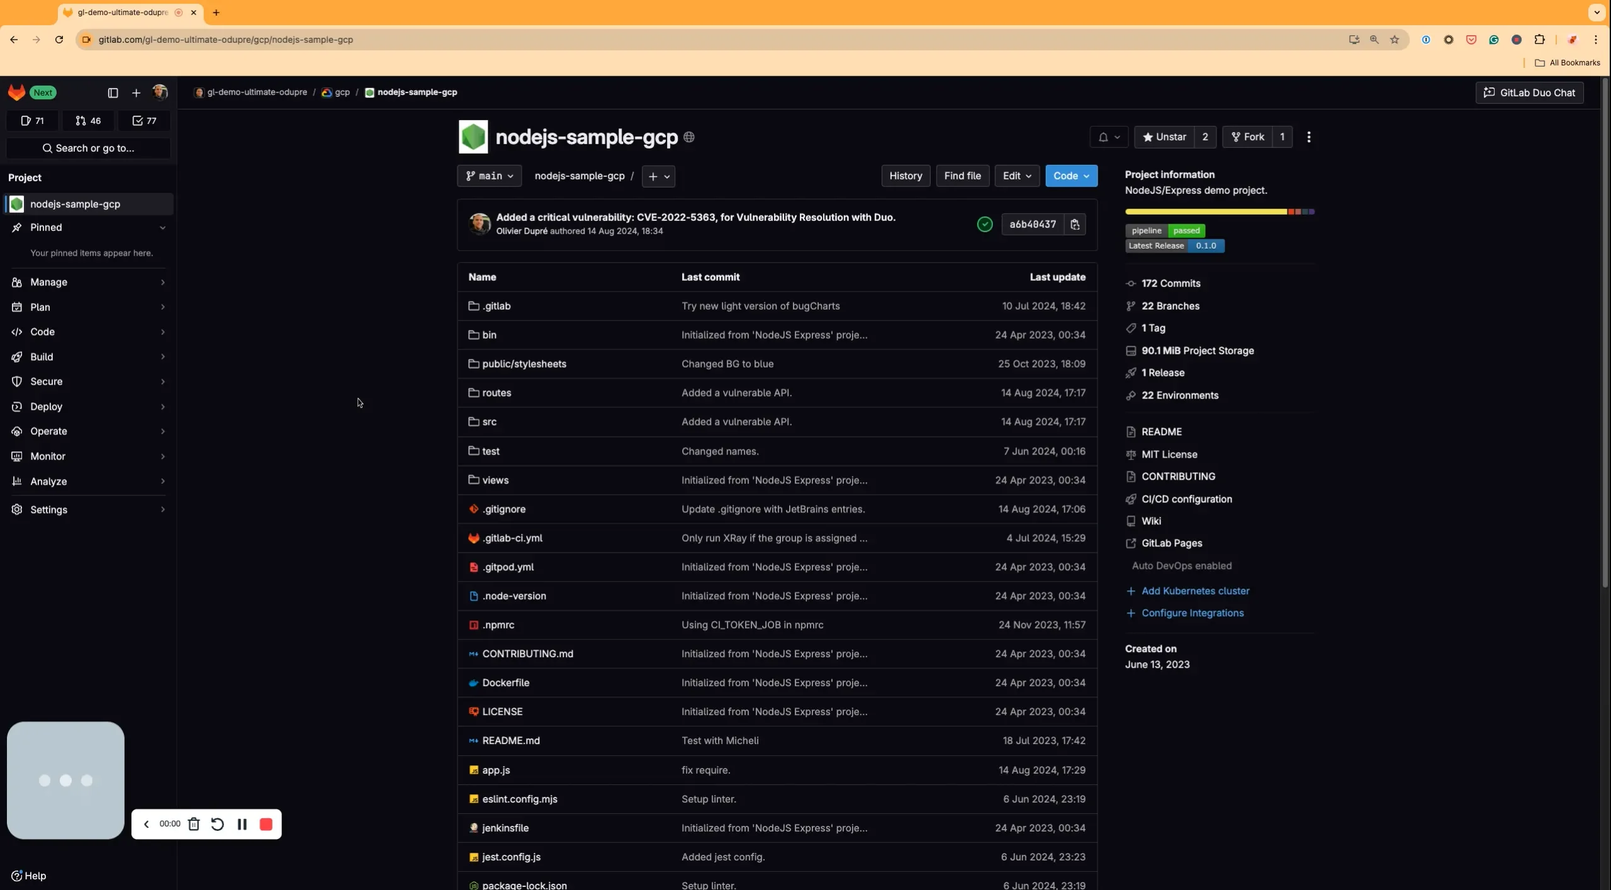The height and width of the screenshot is (890, 1611).
Task: Open the To-Do list counter showing 77
Action: click(x=145, y=120)
